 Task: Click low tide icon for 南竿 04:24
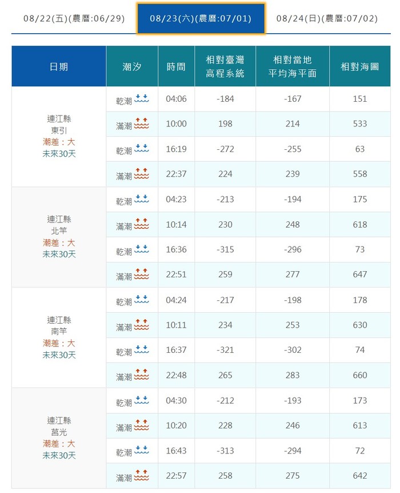coord(141,300)
